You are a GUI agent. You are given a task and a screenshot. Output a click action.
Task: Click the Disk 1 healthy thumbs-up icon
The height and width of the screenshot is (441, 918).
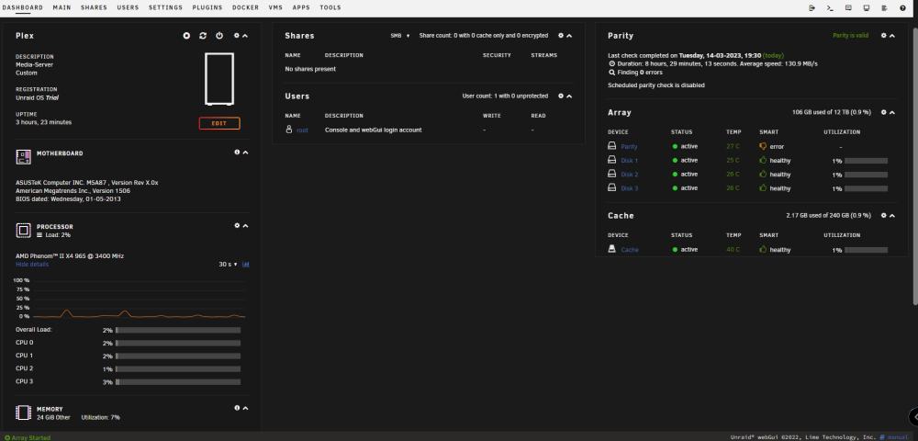point(763,160)
